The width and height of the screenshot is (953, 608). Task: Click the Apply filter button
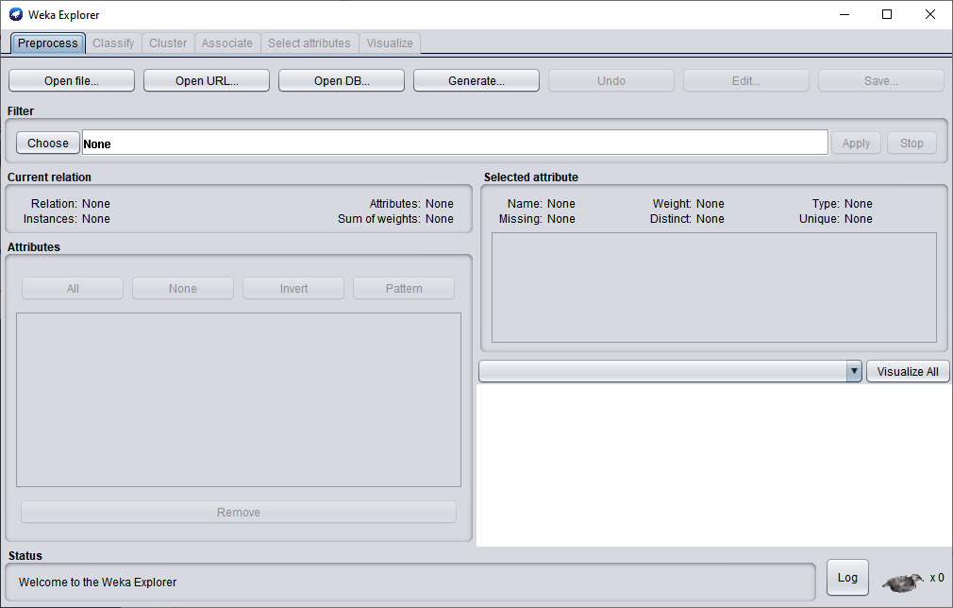pyautogui.click(x=856, y=144)
